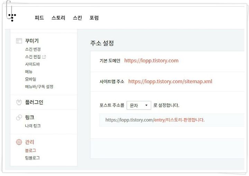Image resolution: width=249 pixels, height=176 pixels.
Task: Click the 사이트맵 주소 label
Action: click(112, 81)
